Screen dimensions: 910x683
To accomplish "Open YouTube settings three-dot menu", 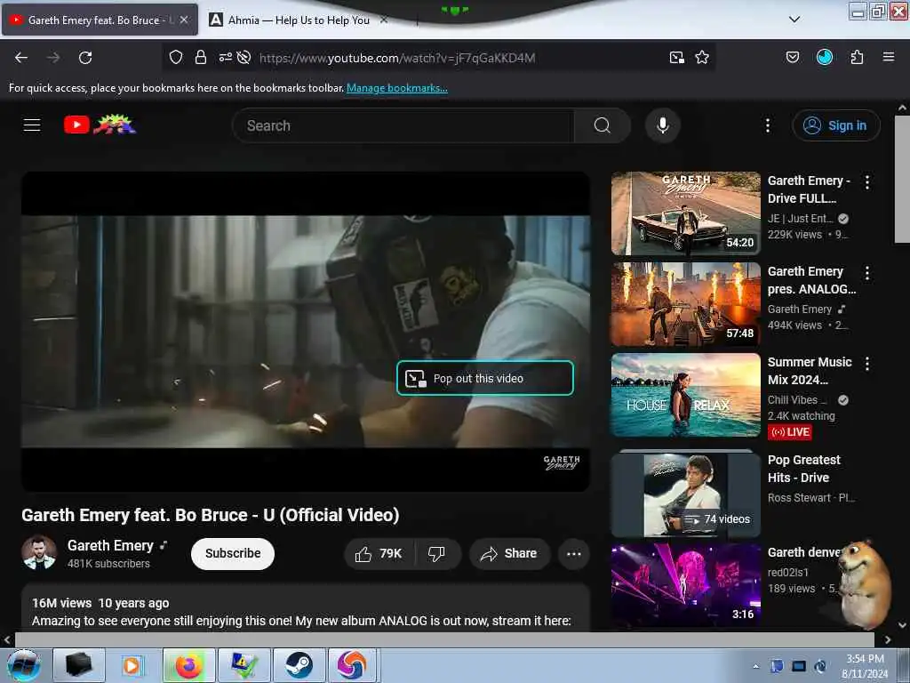I will pyautogui.click(x=768, y=125).
